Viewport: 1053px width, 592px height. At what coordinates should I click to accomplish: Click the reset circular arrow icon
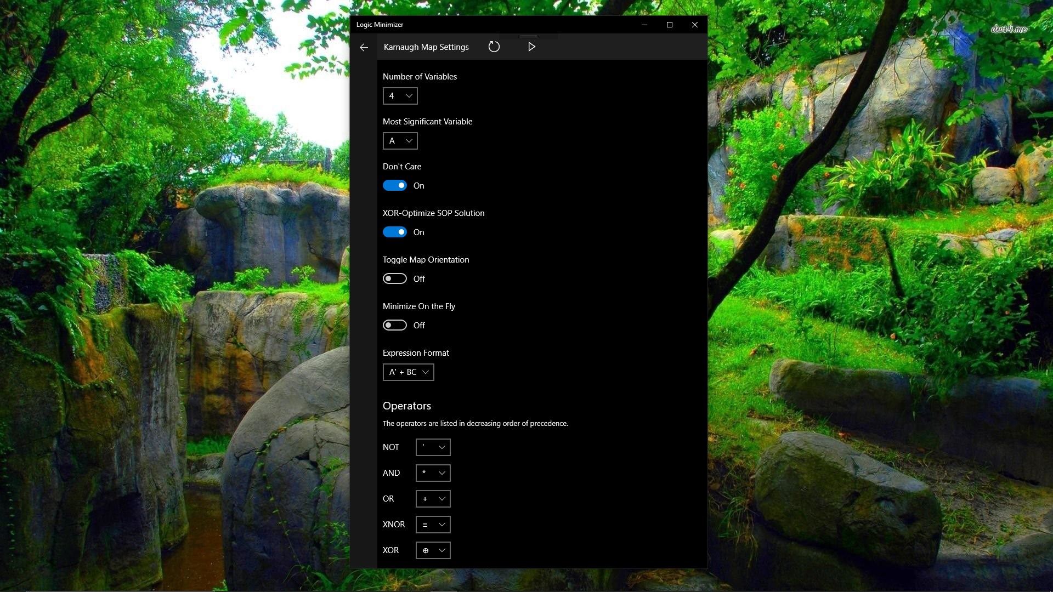494,47
